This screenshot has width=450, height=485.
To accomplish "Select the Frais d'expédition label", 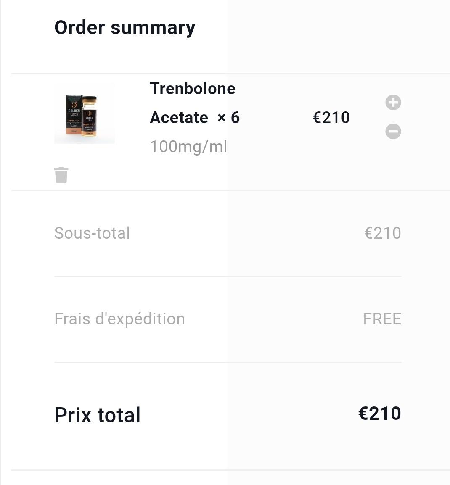I will [119, 319].
